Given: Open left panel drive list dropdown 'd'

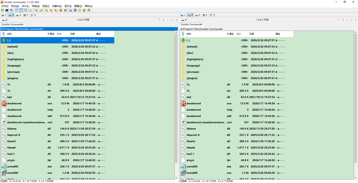Looking at the screenshot, I should coord(4,20).
